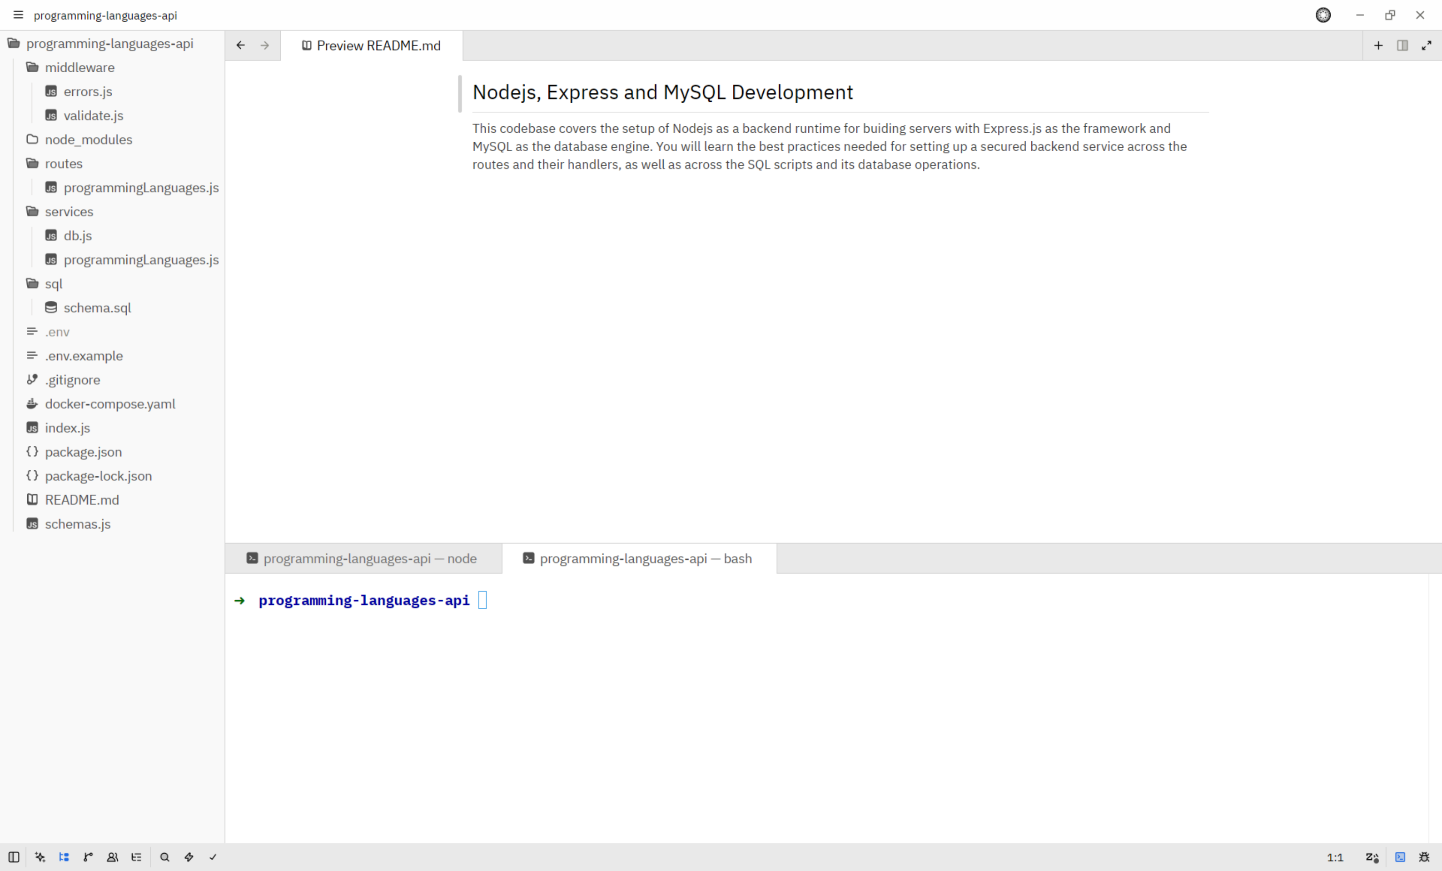1442x871 pixels.
Task: Collapse the programming-languages-api root folder
Action: tap(112, 44)
